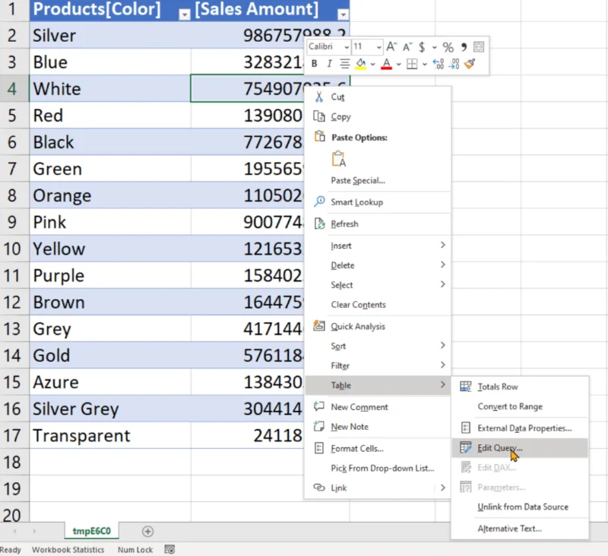Select Smart Lookup menu entry

378,202
